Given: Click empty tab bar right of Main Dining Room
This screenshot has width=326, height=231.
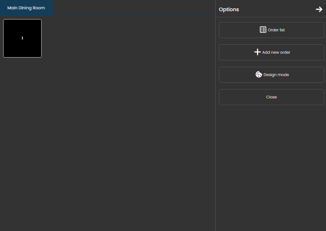Looking at the screenshot, I should 134,8.
